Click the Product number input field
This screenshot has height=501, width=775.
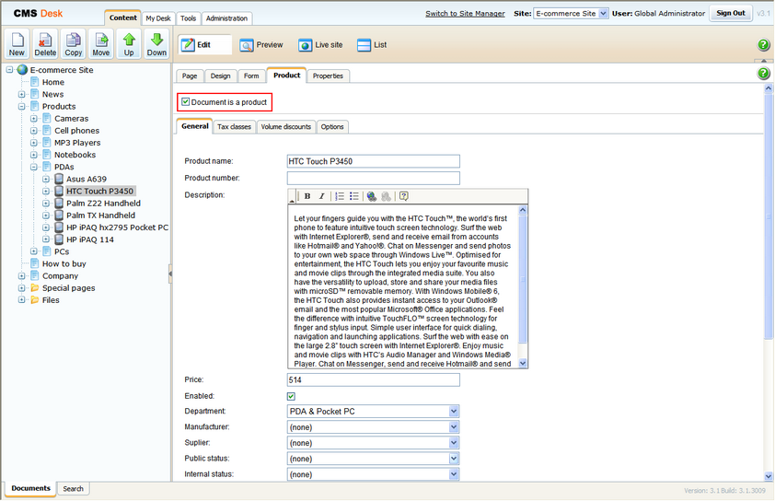click(373, 178)
